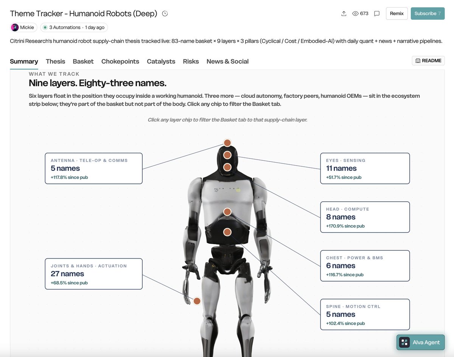Click the '27 names' text
Viewport: 454px width, 357px height.
click(x=67, y=274)
